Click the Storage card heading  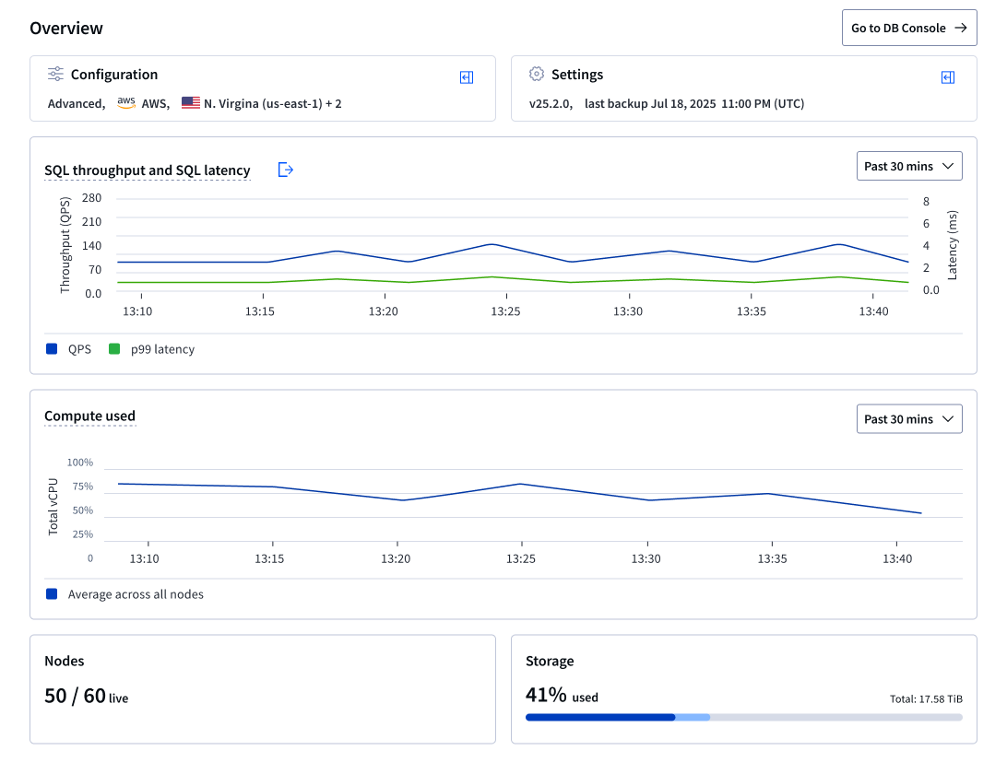point(550,661)
